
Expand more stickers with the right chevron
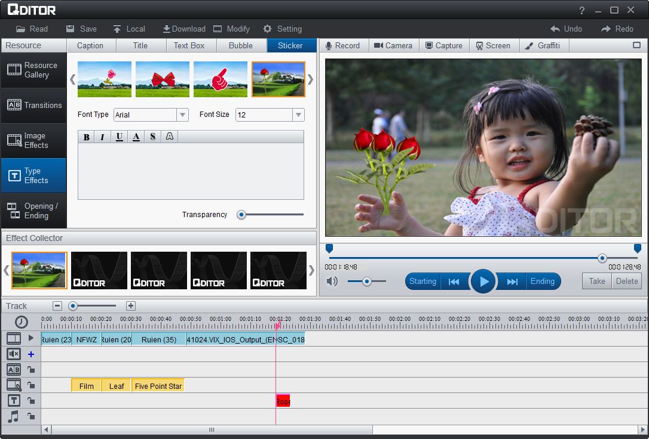point(310,79)
